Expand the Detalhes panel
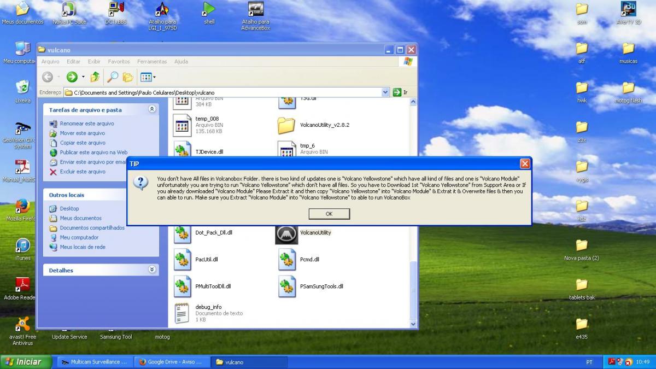Viewport: 656px width, 369px height. click(152, 270)
